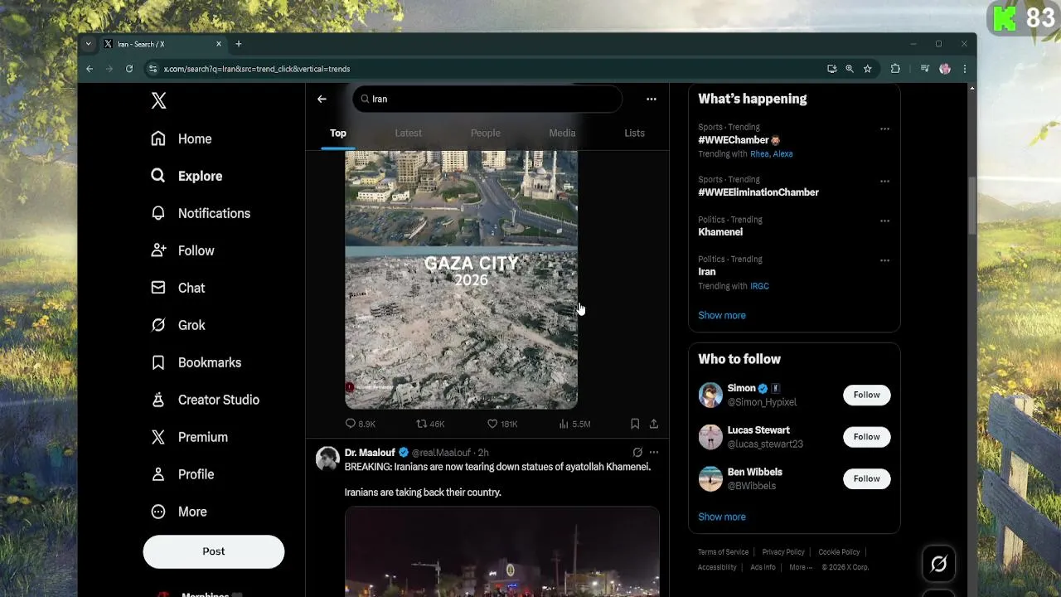1061x597 pixels.
Task: Open Creator Studio
Action: (206, 400)
